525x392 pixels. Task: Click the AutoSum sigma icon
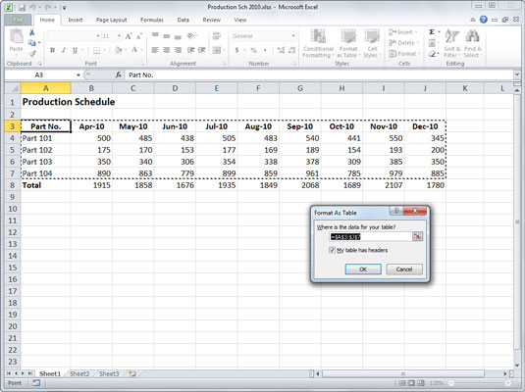[x=432, y=32]
